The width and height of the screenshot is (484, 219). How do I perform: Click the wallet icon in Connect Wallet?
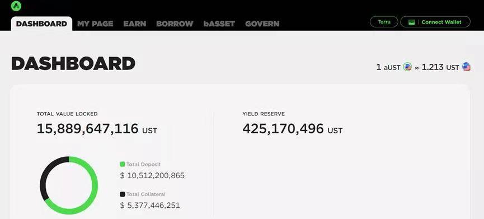(411, 22)
